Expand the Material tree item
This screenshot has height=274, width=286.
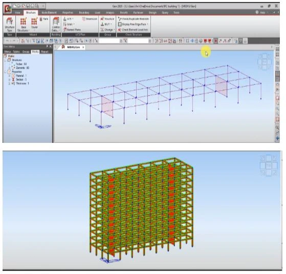coord(10,76)
